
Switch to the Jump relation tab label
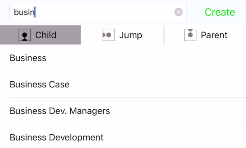pos(131,35)
